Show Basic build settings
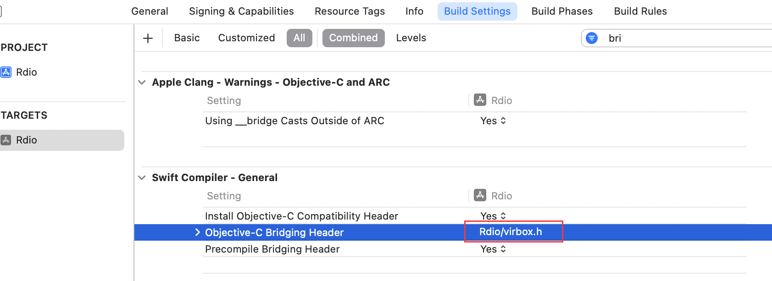Screen dimensions: 772x281 point(187,38)
